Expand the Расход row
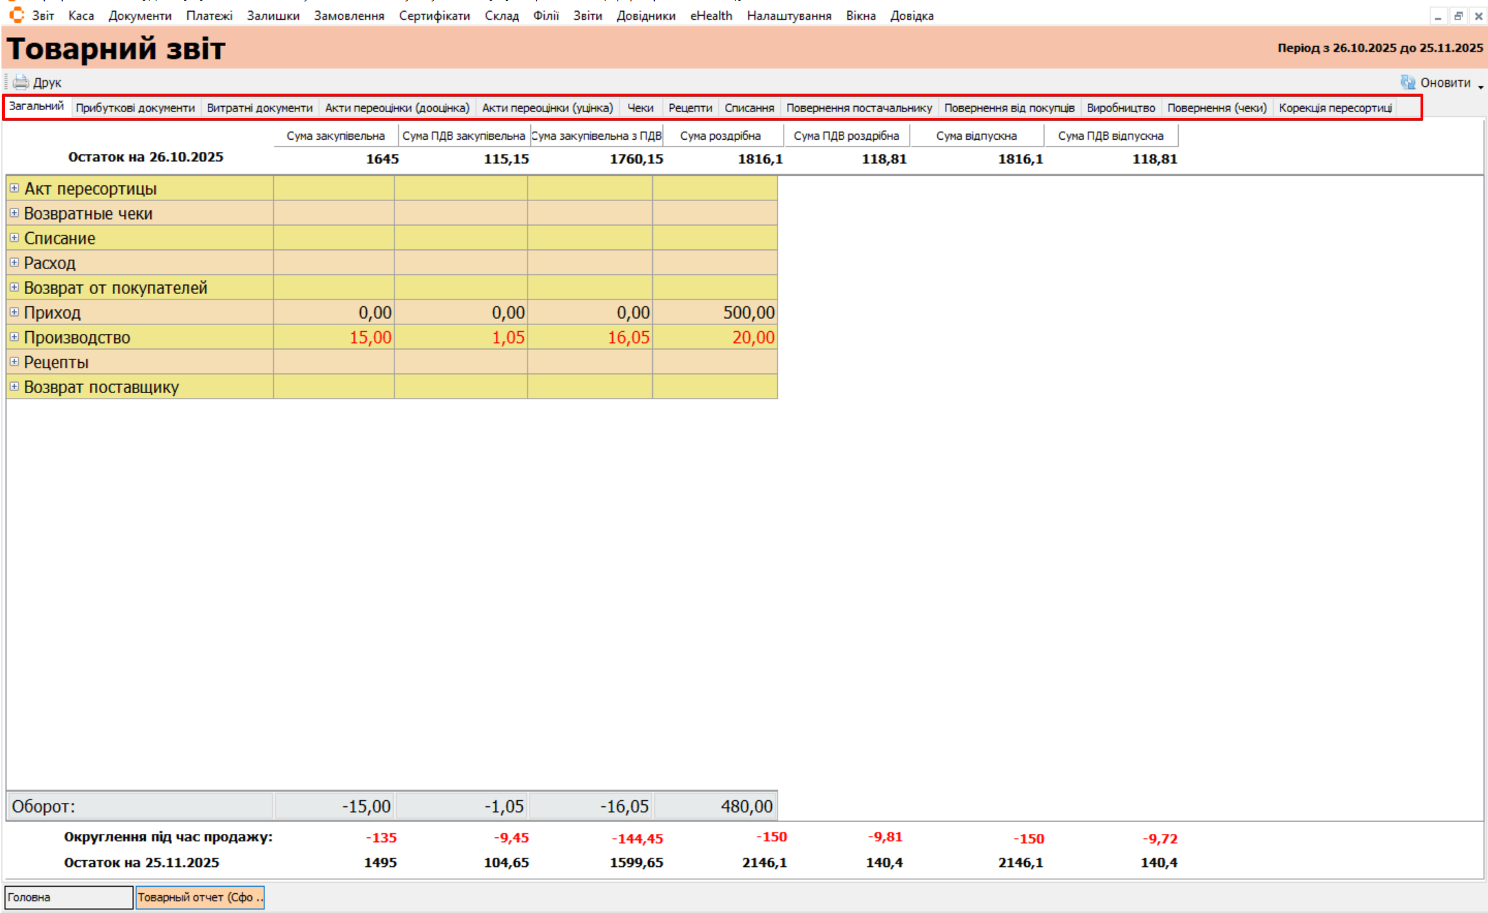1488x913 pixels. [x=14, y=262]
